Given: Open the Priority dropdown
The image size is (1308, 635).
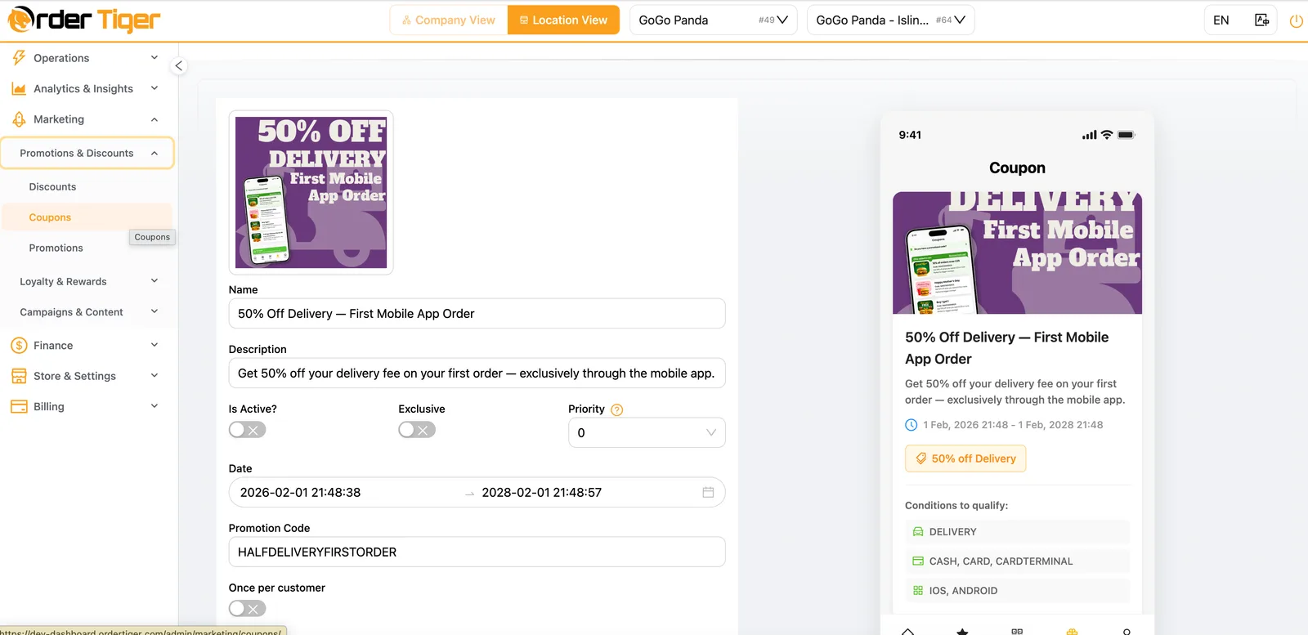Looking at the screenshot, I should (x=647, y=433).
